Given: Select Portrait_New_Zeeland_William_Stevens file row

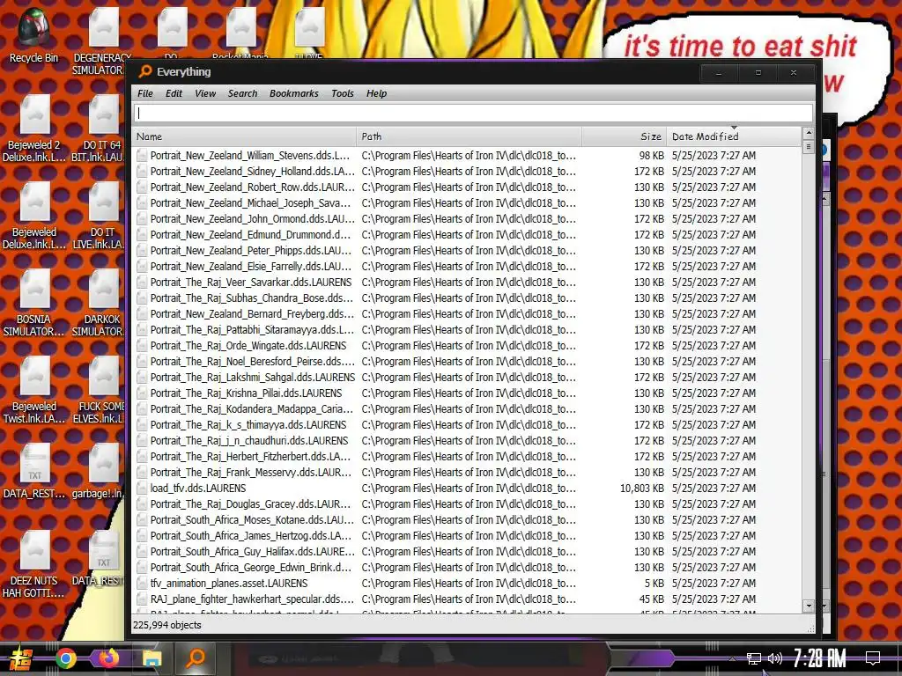Looking at the screenshot, I should (467, 155).
